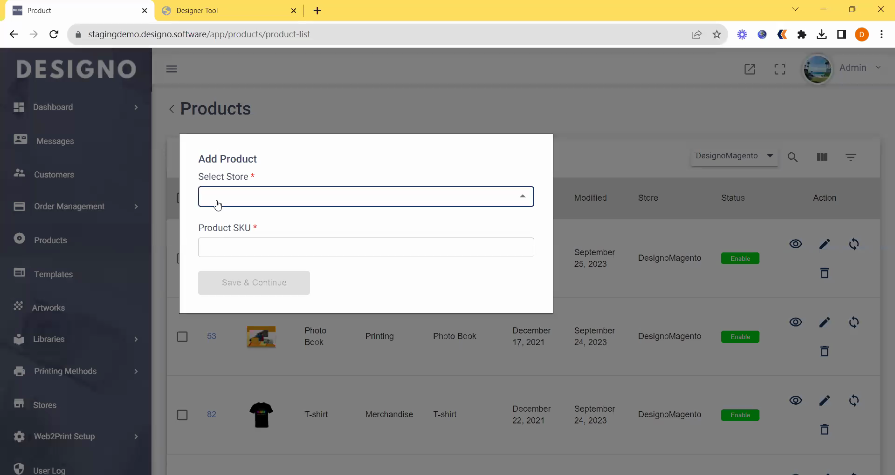Open the column view icon
Screen dimensions: 895x475
(x=822, y=157)
